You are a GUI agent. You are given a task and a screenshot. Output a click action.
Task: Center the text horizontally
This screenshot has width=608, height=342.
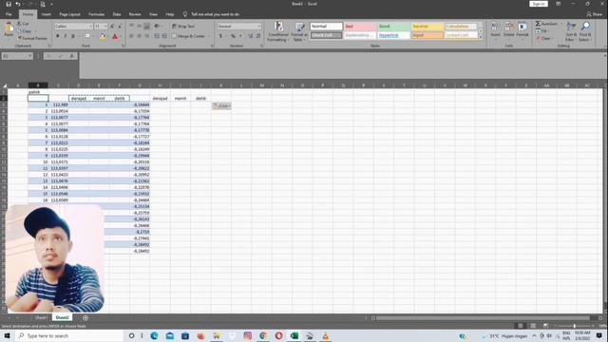pos(140,36)
